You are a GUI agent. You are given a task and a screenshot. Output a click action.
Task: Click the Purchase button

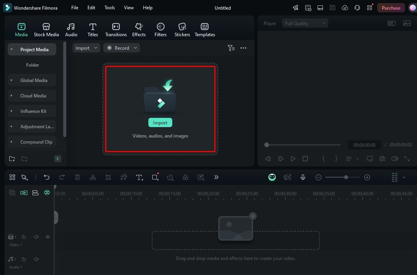click(391, 8)
